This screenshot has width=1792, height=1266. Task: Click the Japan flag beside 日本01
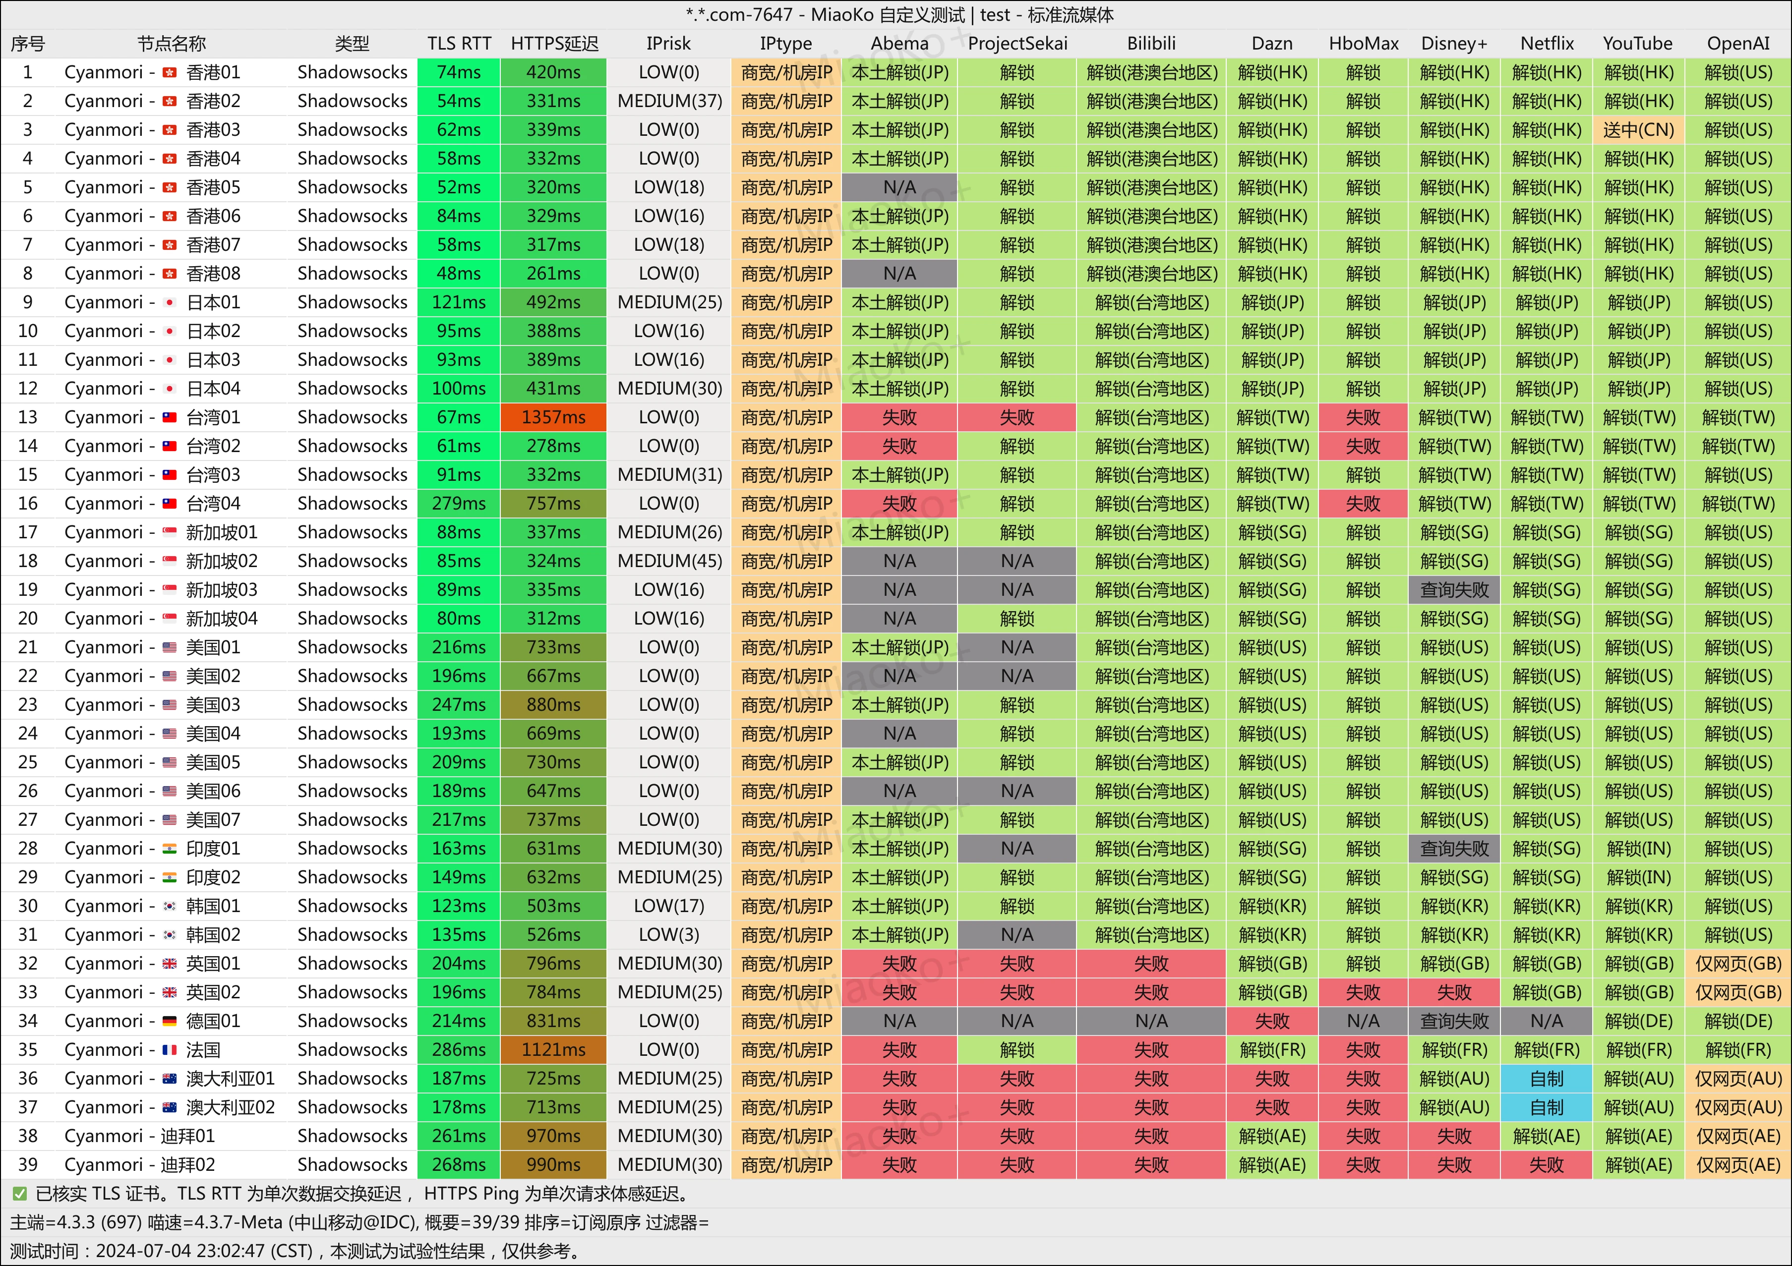pyautogui.click(x=170, y=303)
